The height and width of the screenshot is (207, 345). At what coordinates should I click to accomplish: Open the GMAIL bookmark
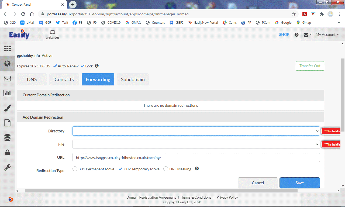(x=133, y=23)
